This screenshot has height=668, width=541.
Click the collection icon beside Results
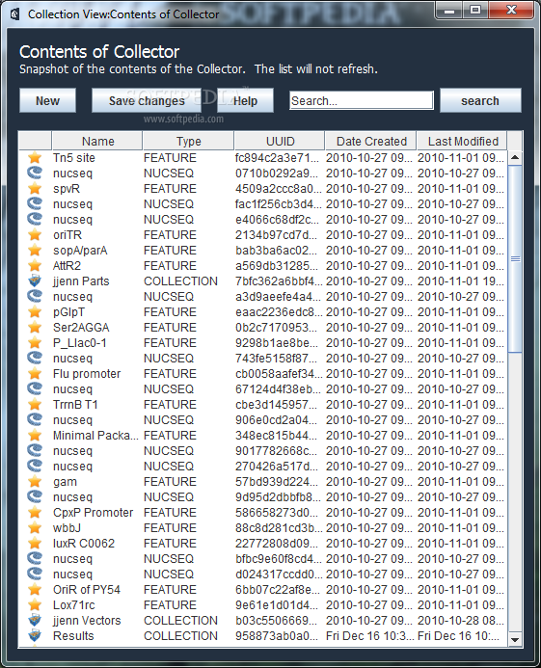point(35,635)
